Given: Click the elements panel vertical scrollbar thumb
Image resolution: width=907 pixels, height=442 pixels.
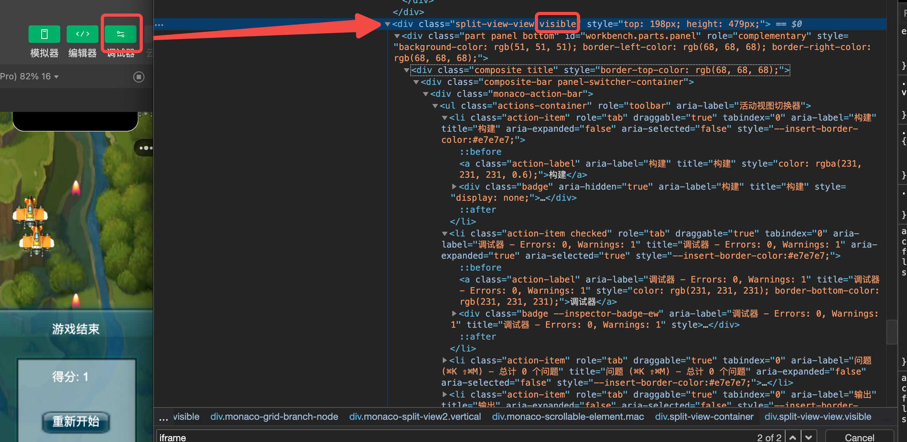Looking at the screenshot, I should 891,332.
